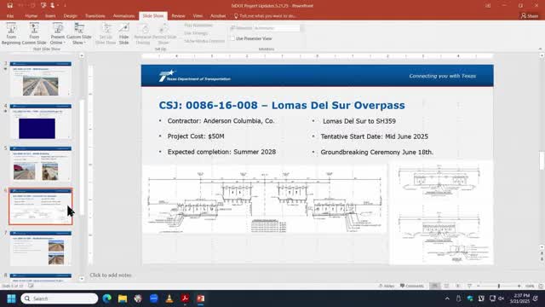The image size is (545, 307).
Task: Toggle Comments pane in status bar
Action: pyautogui.click(x=412, y=286)
